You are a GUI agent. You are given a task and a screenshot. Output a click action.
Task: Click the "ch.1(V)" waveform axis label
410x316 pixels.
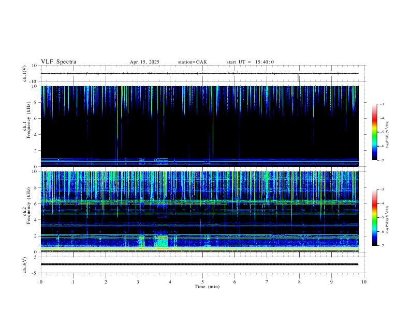(24, 73)
